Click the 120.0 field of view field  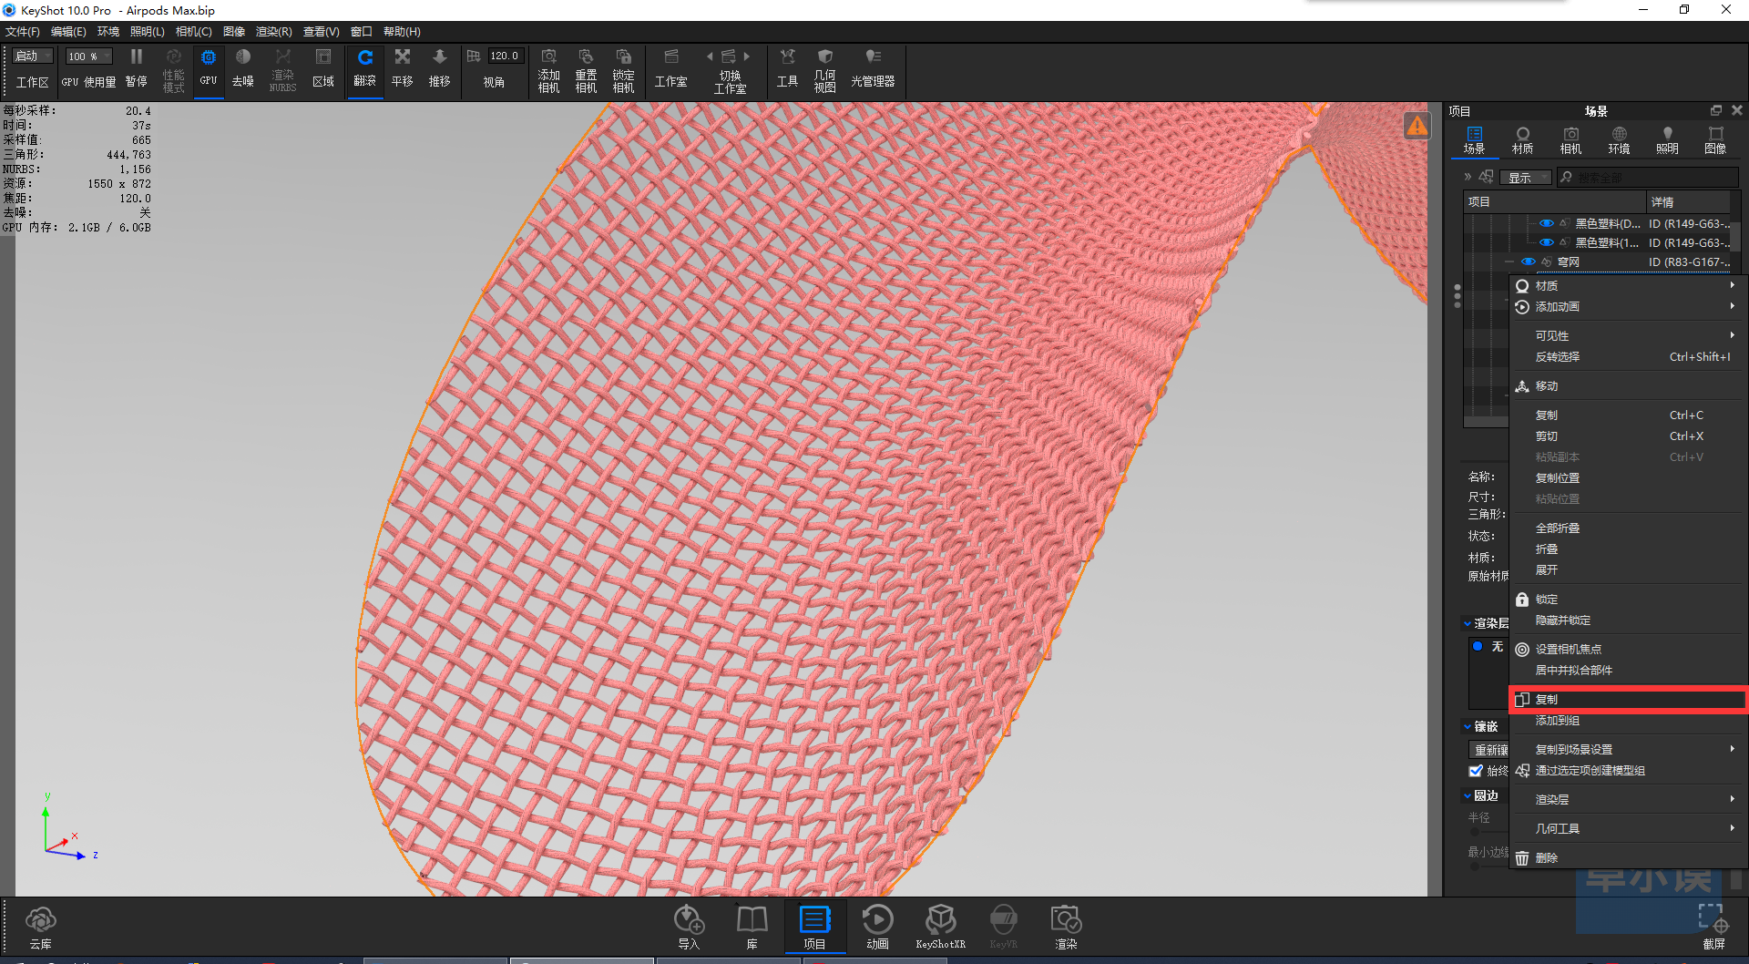pyautogui.click(x=506, y=56)
